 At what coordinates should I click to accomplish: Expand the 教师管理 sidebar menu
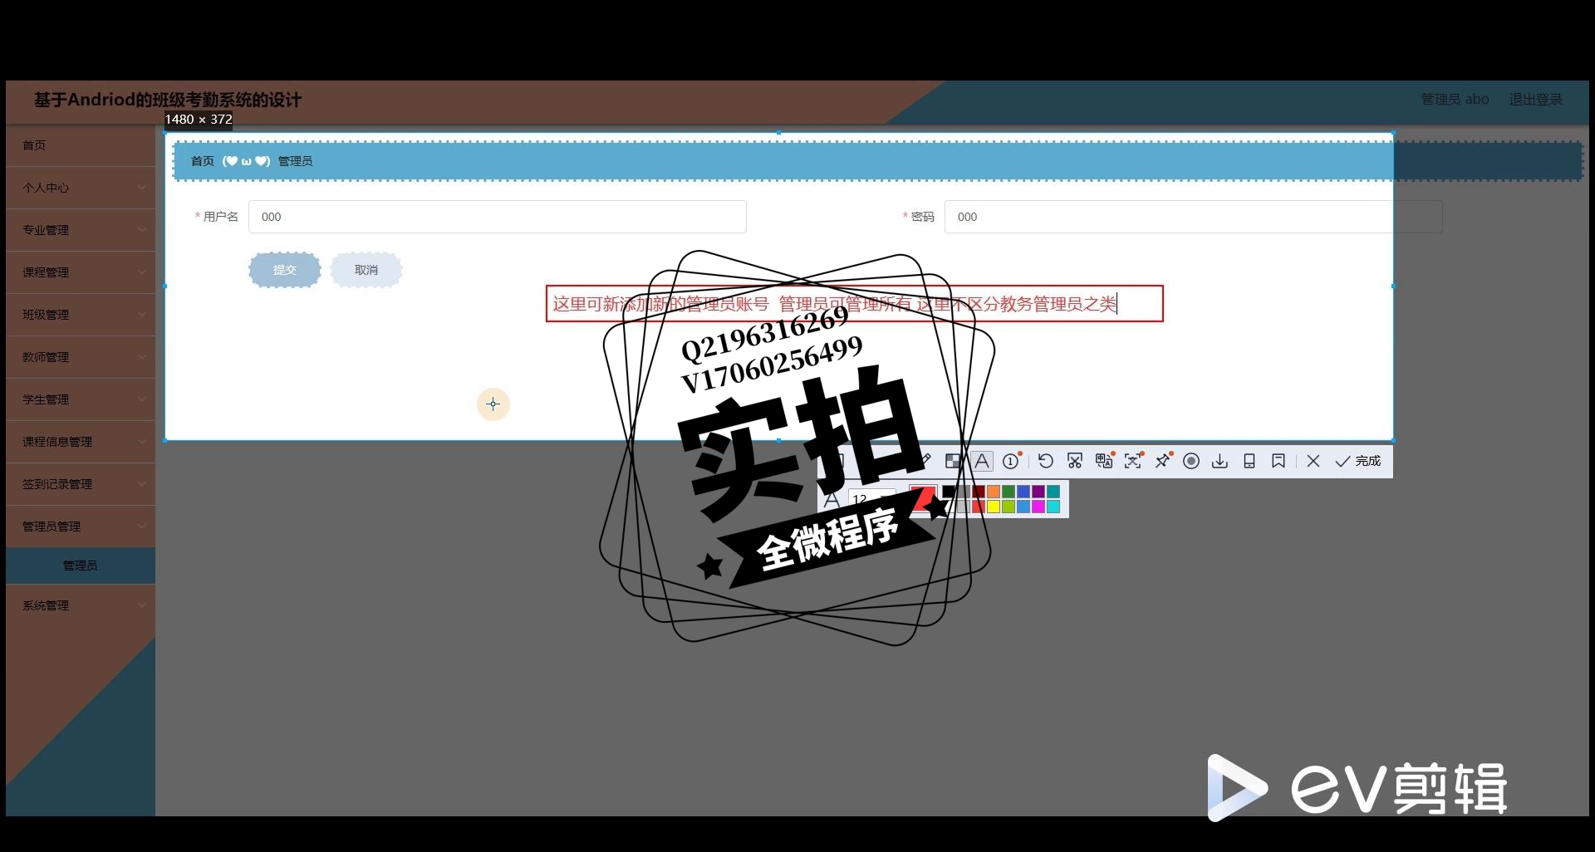pos(81,357)
